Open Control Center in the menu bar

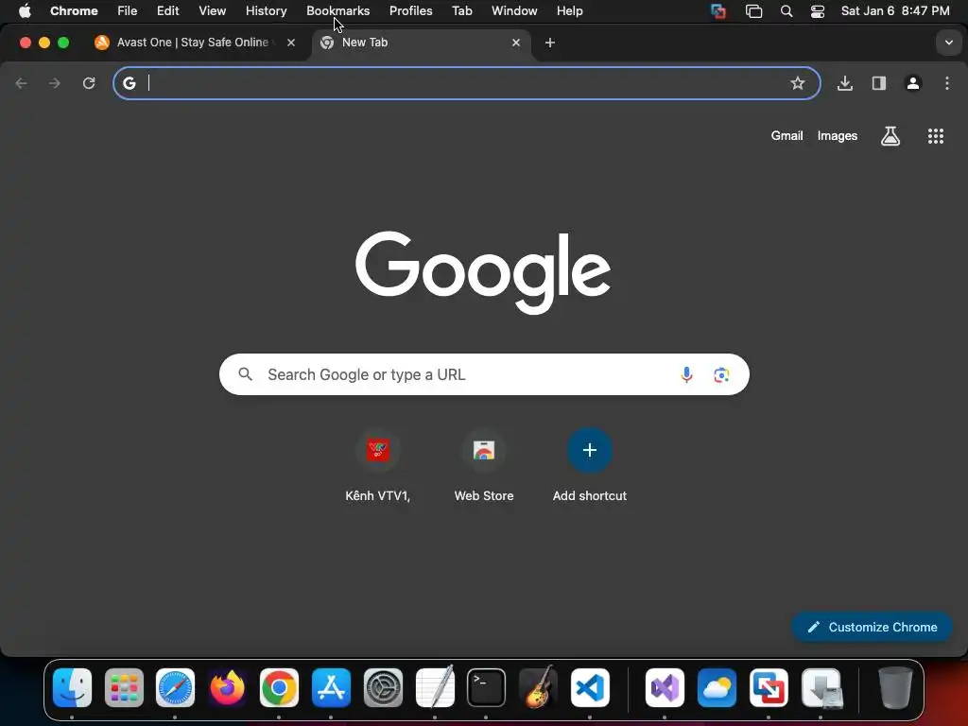coord(818,11)
